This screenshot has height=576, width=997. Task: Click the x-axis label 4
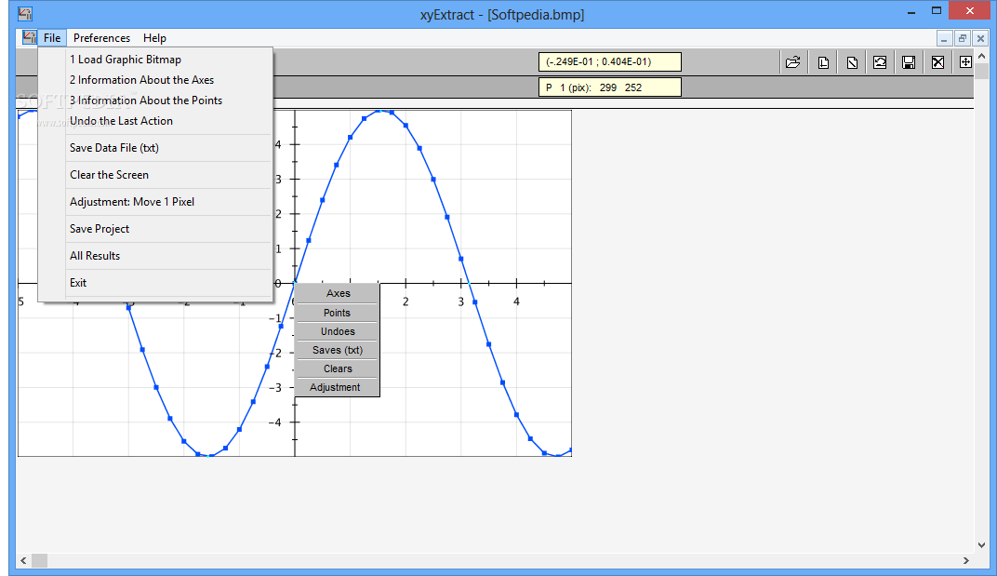coord(516,301)
